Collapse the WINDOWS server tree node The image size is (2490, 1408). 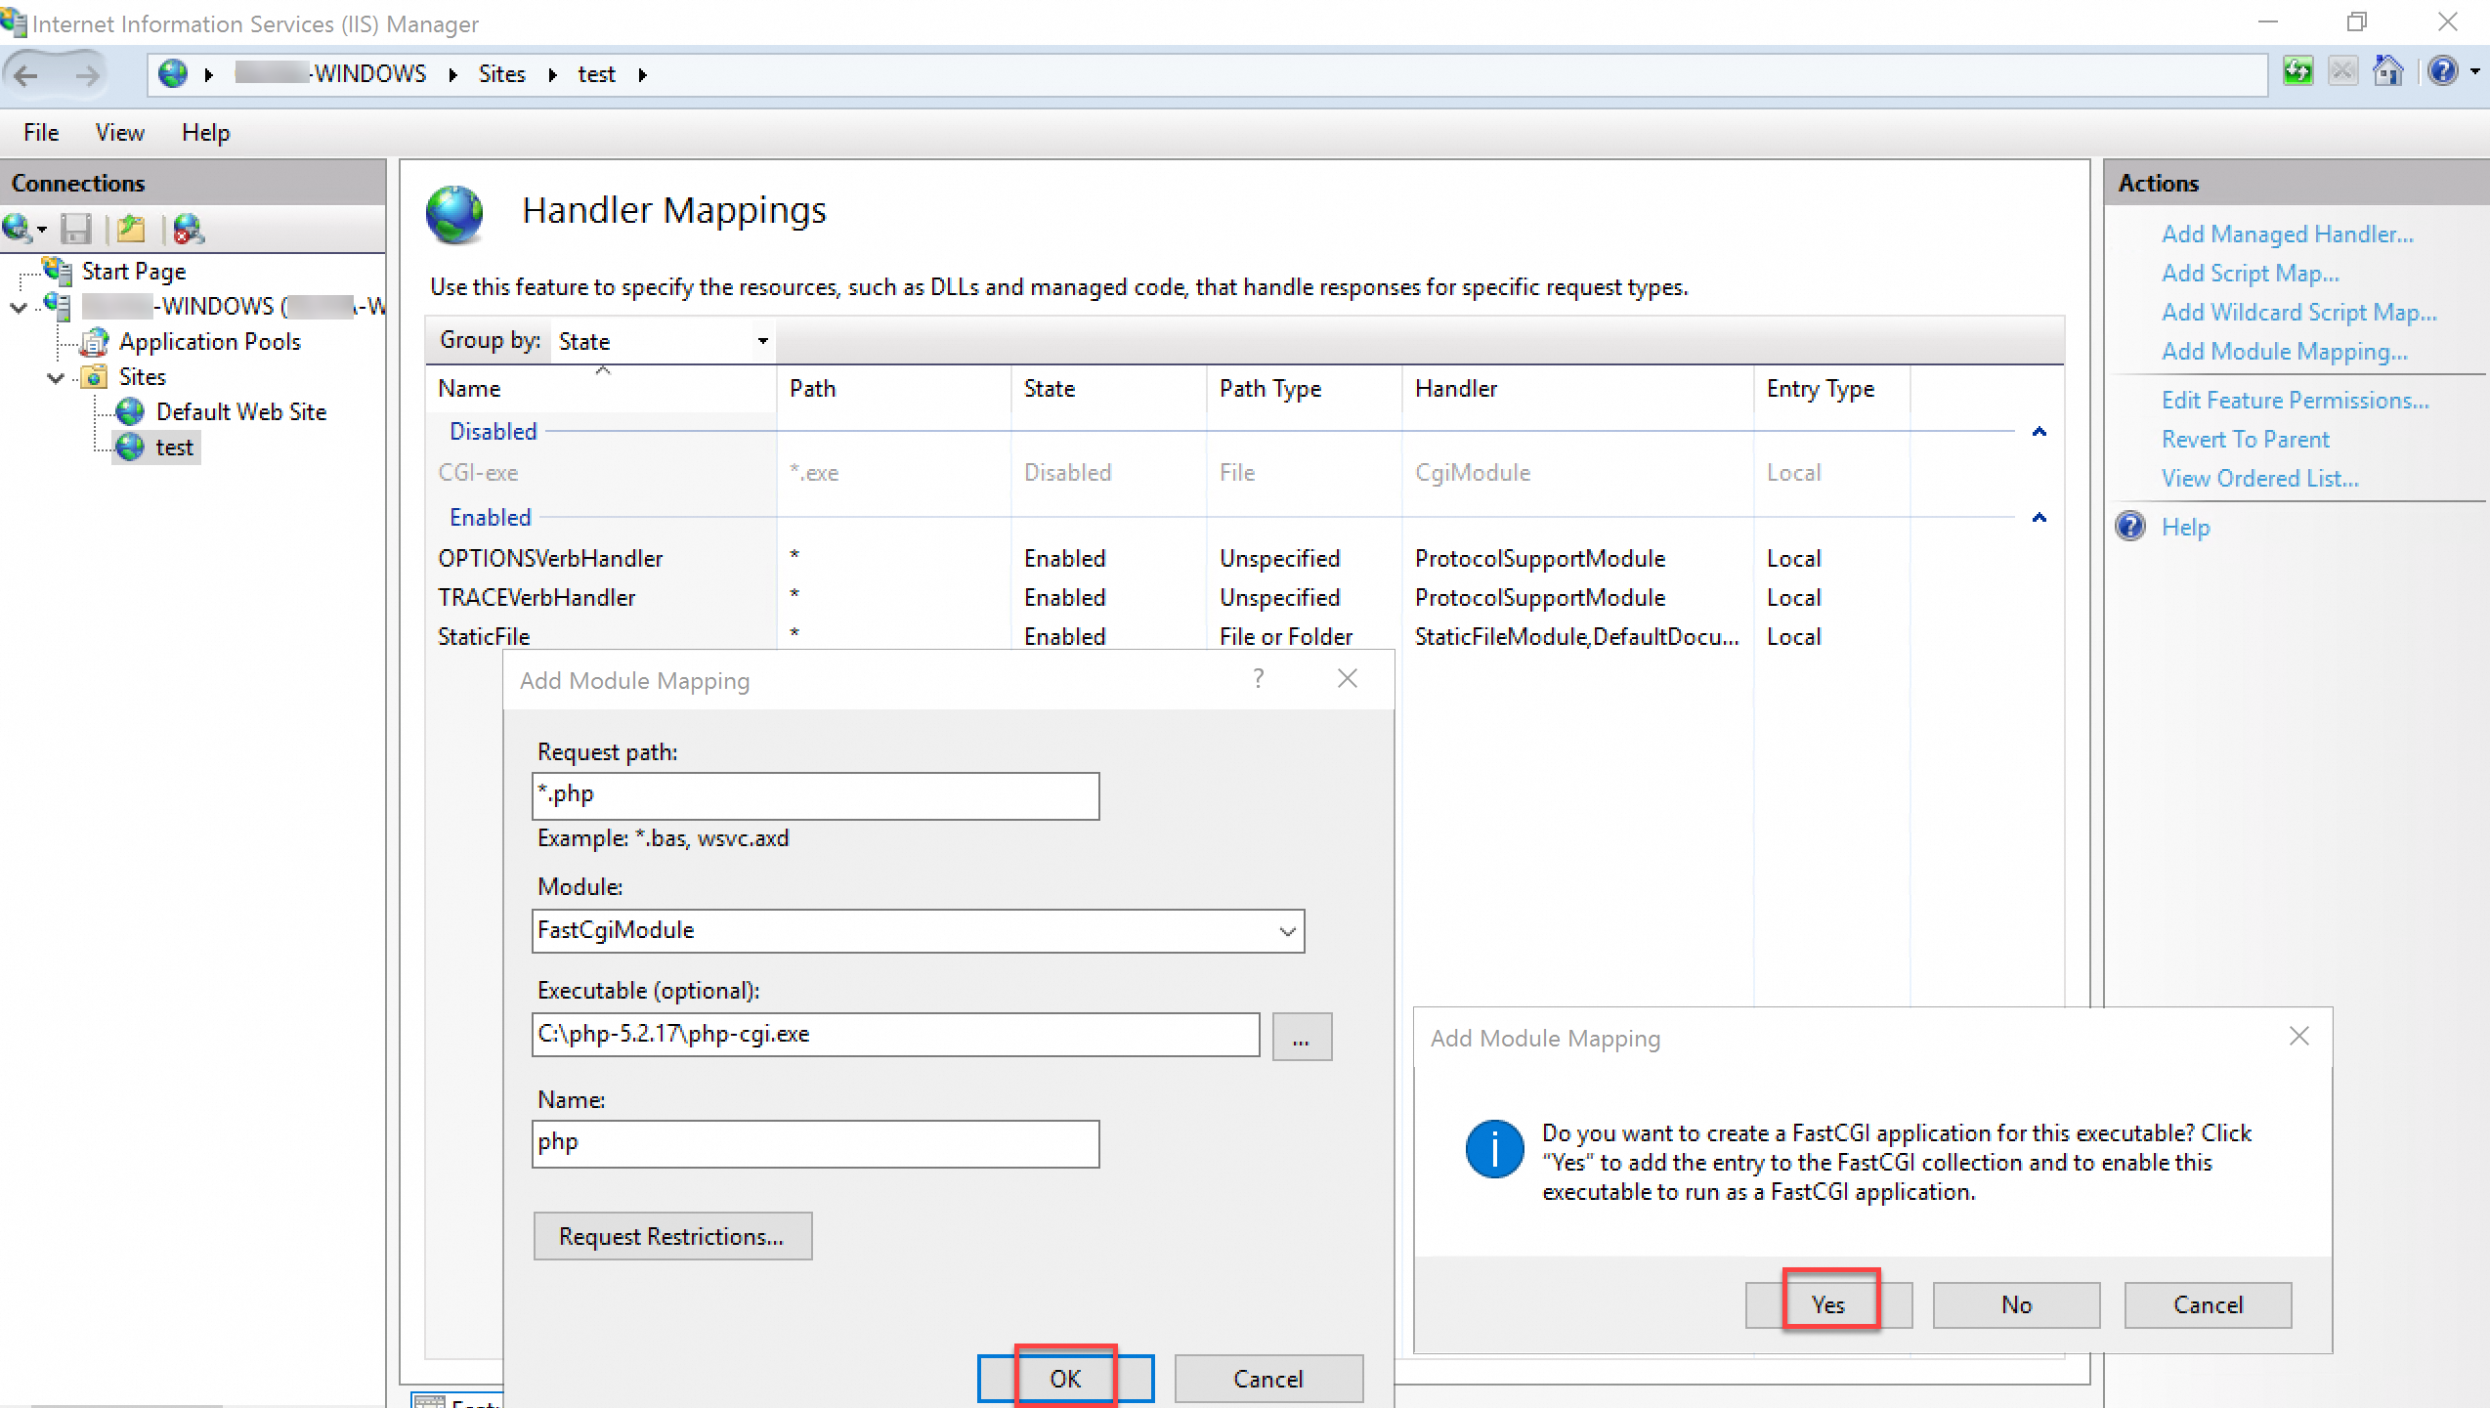pyautogui.click(x=19, y=307)
